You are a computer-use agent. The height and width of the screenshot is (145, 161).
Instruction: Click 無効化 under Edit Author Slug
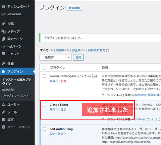click(62, 134)
